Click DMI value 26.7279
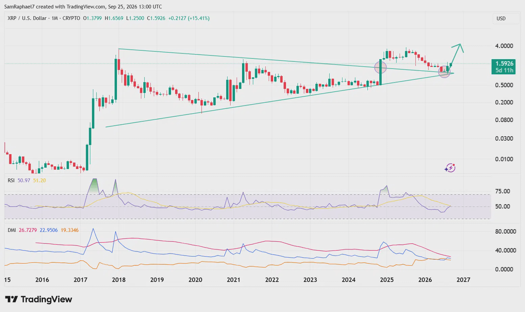Screen dimensions: 525x312 tap(28, 230)
